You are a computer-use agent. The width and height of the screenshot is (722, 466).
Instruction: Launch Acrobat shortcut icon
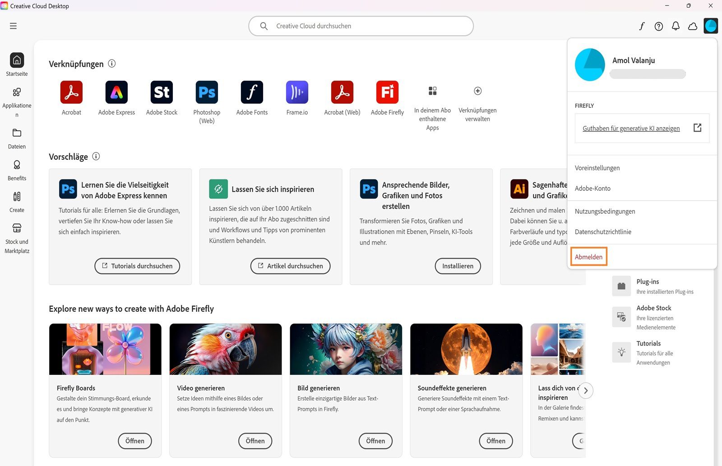(71, 92)
